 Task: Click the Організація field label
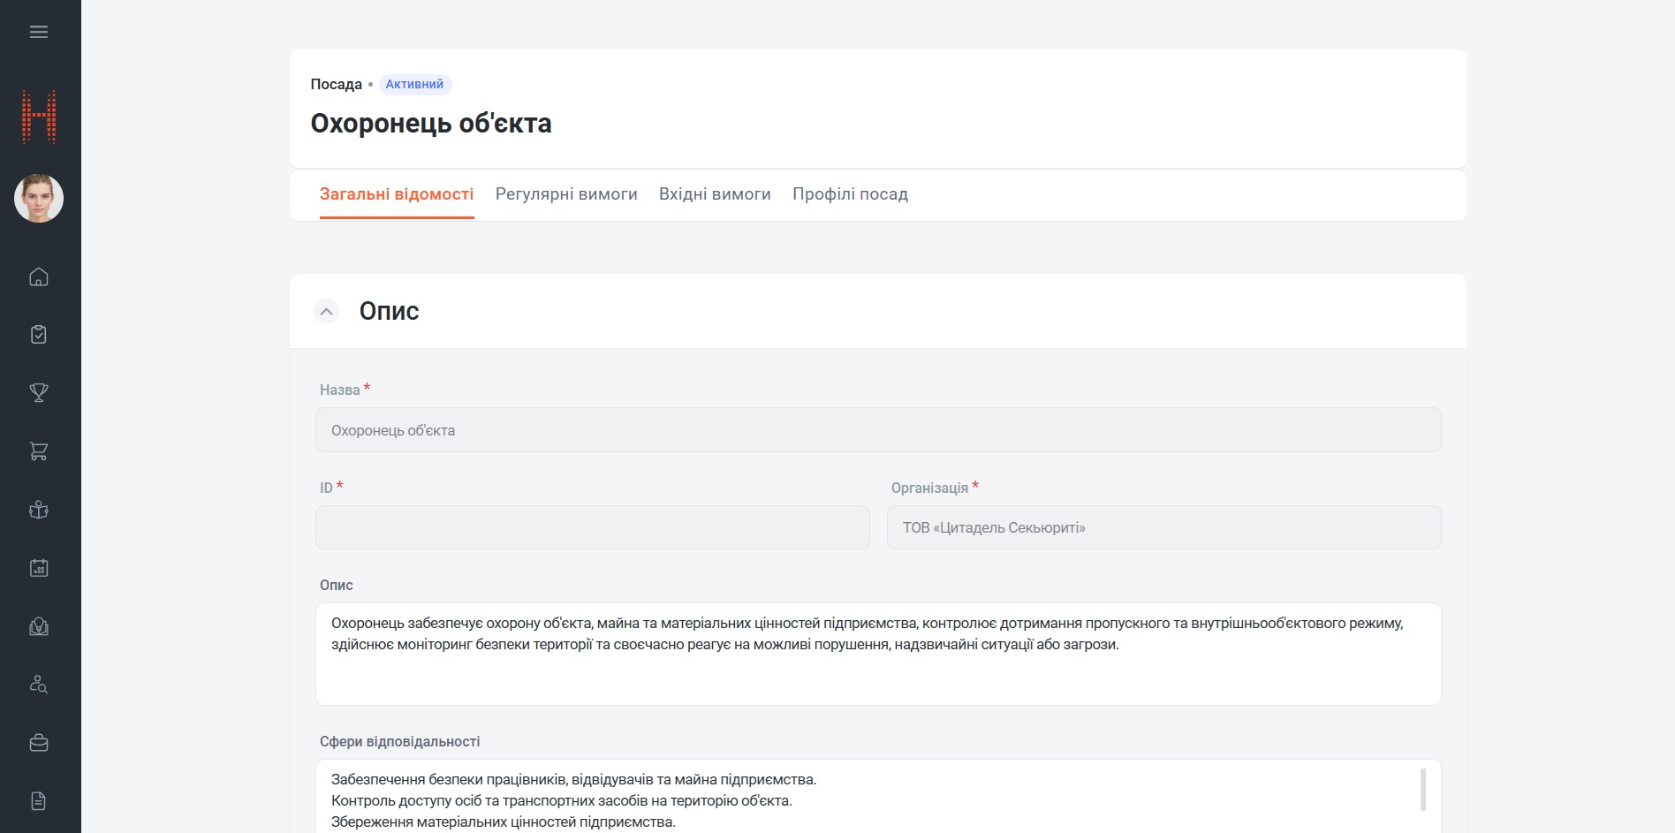tap(929, 488)
